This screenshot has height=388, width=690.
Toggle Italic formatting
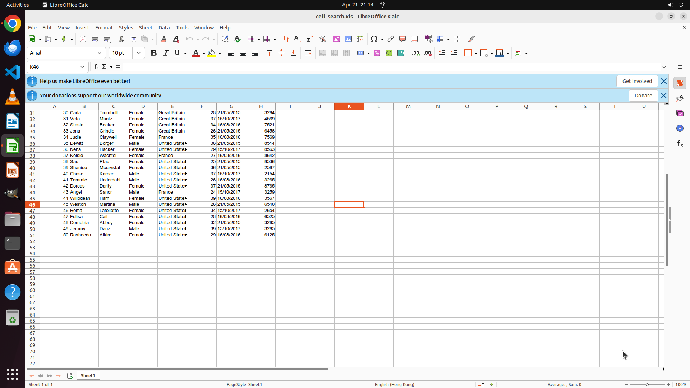pos(166,53)
